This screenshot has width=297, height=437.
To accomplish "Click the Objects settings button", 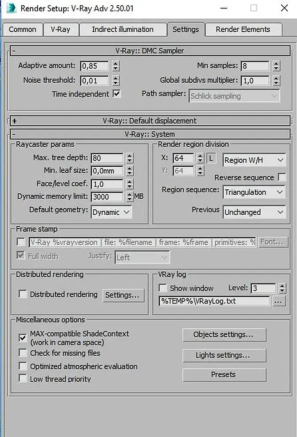I will click(x=224, y=334).
